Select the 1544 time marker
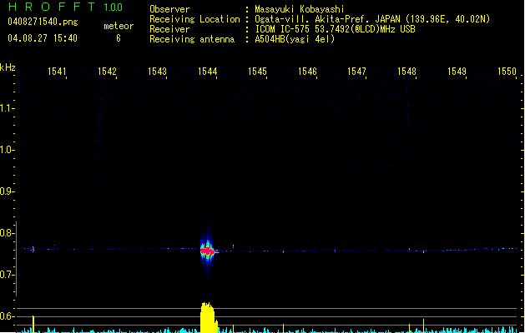The height and width of the screenshot is (333, 525). point(207,72)
